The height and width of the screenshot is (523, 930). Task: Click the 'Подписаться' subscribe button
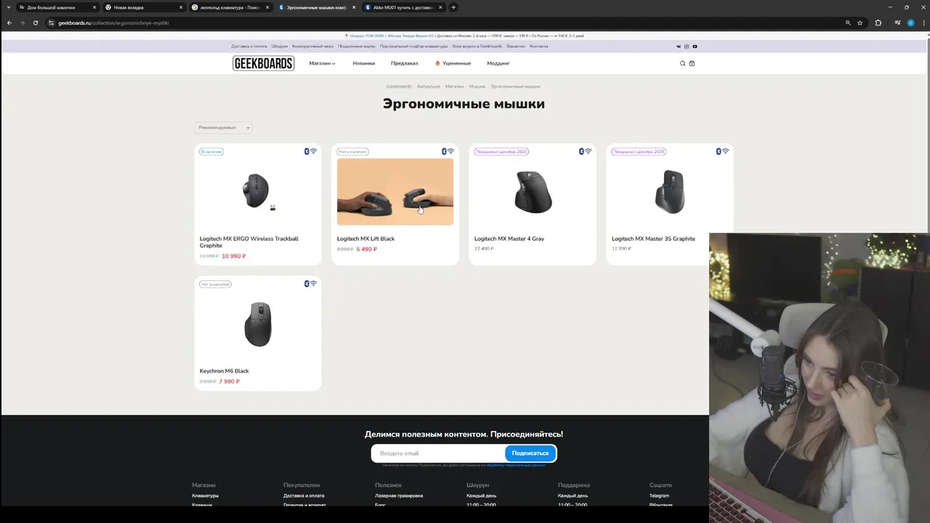coord(530,453)
